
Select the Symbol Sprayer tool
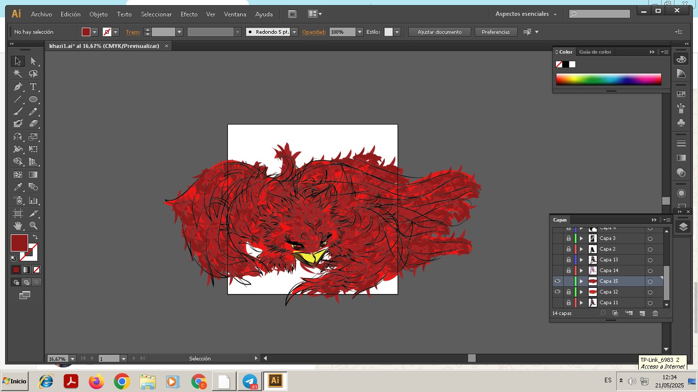(18, 200)
